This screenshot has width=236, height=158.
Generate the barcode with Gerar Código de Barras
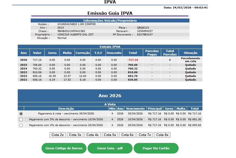(x=64, y=148)
